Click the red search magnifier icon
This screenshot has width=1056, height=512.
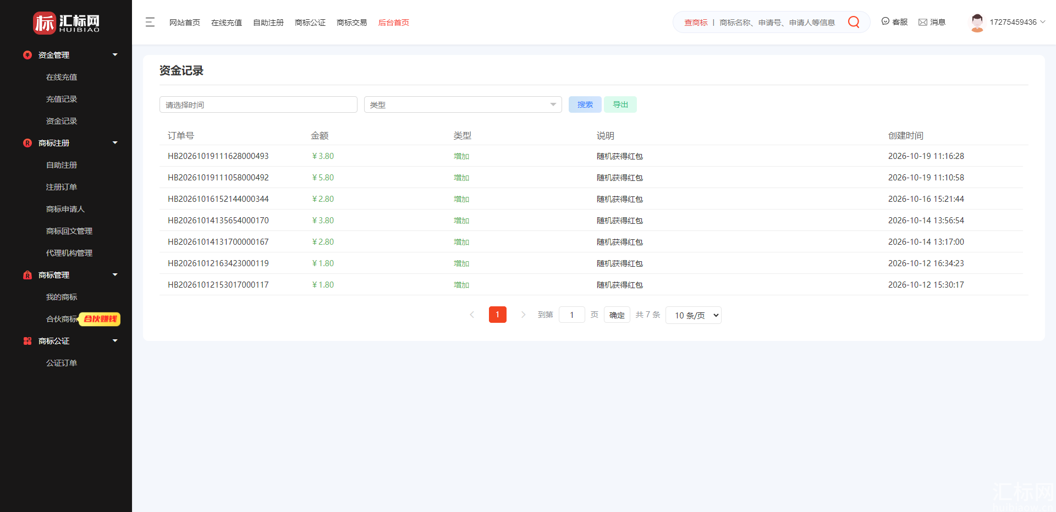tap(854, 22)
